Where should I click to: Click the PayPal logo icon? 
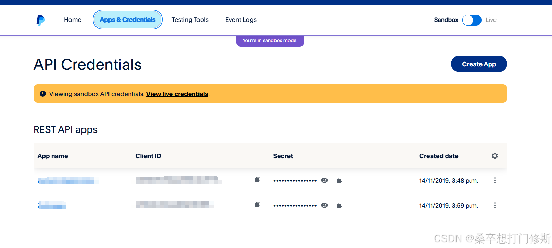click(41, 20)
